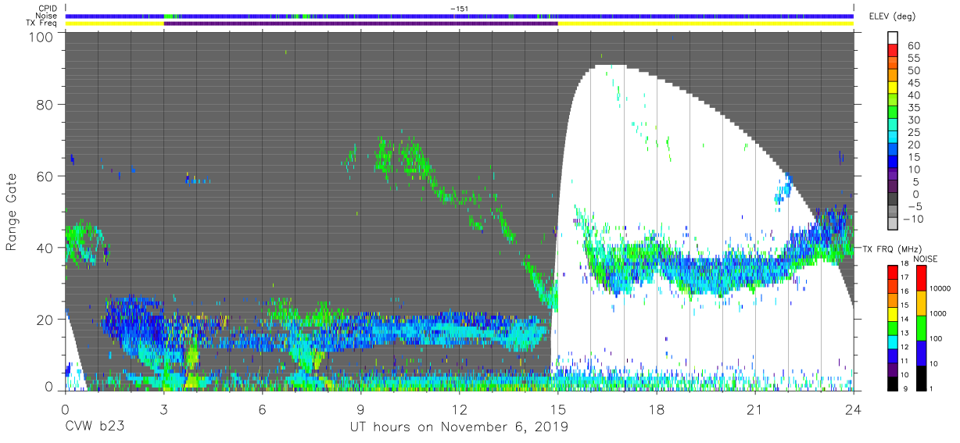Click the '25' label on ELEV colorbar

tap(914, 132)
